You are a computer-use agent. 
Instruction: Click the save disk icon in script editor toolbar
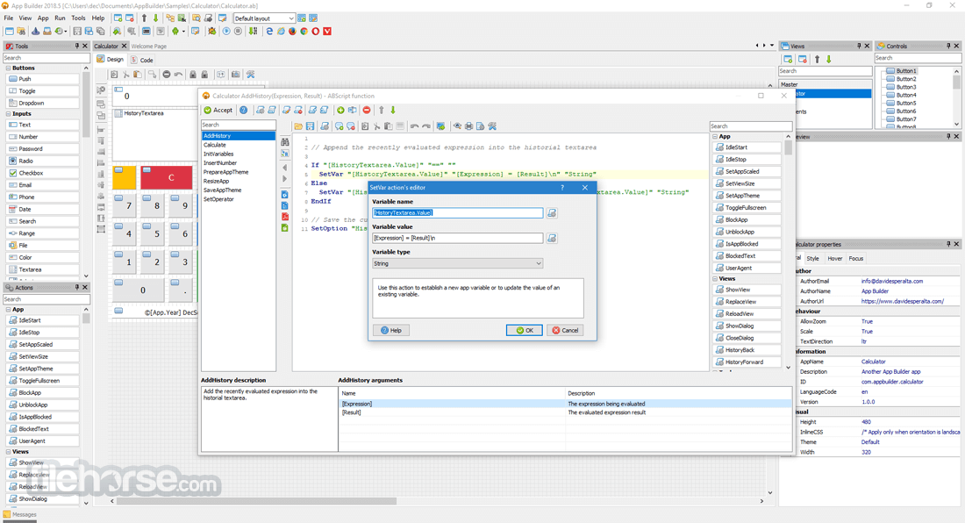(311, 126)
